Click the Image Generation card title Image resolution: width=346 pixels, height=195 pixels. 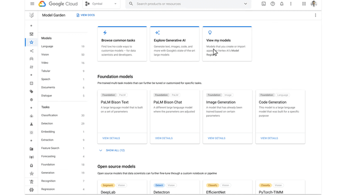pyautogui.click(x=221, y=102)
